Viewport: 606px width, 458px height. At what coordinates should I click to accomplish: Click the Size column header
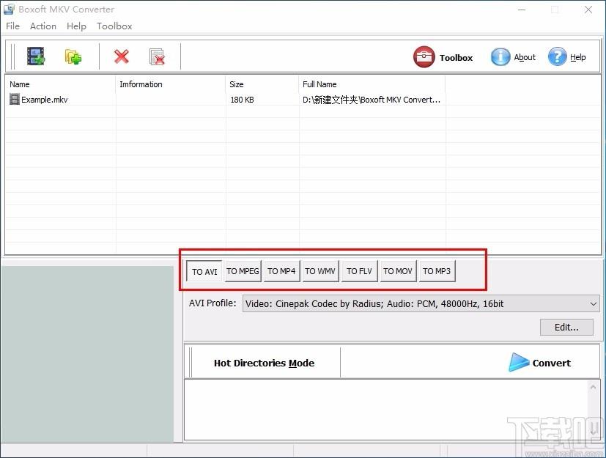(x=237, y=84)
